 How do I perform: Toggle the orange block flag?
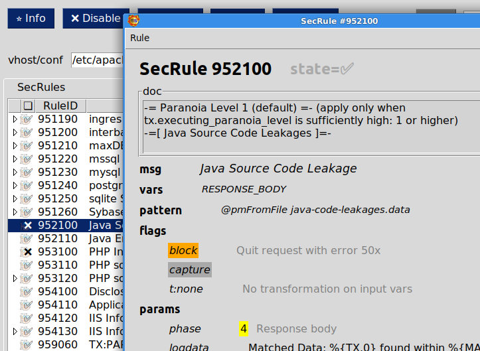click(183, 251)
